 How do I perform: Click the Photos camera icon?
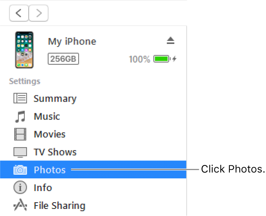[20, 170]
